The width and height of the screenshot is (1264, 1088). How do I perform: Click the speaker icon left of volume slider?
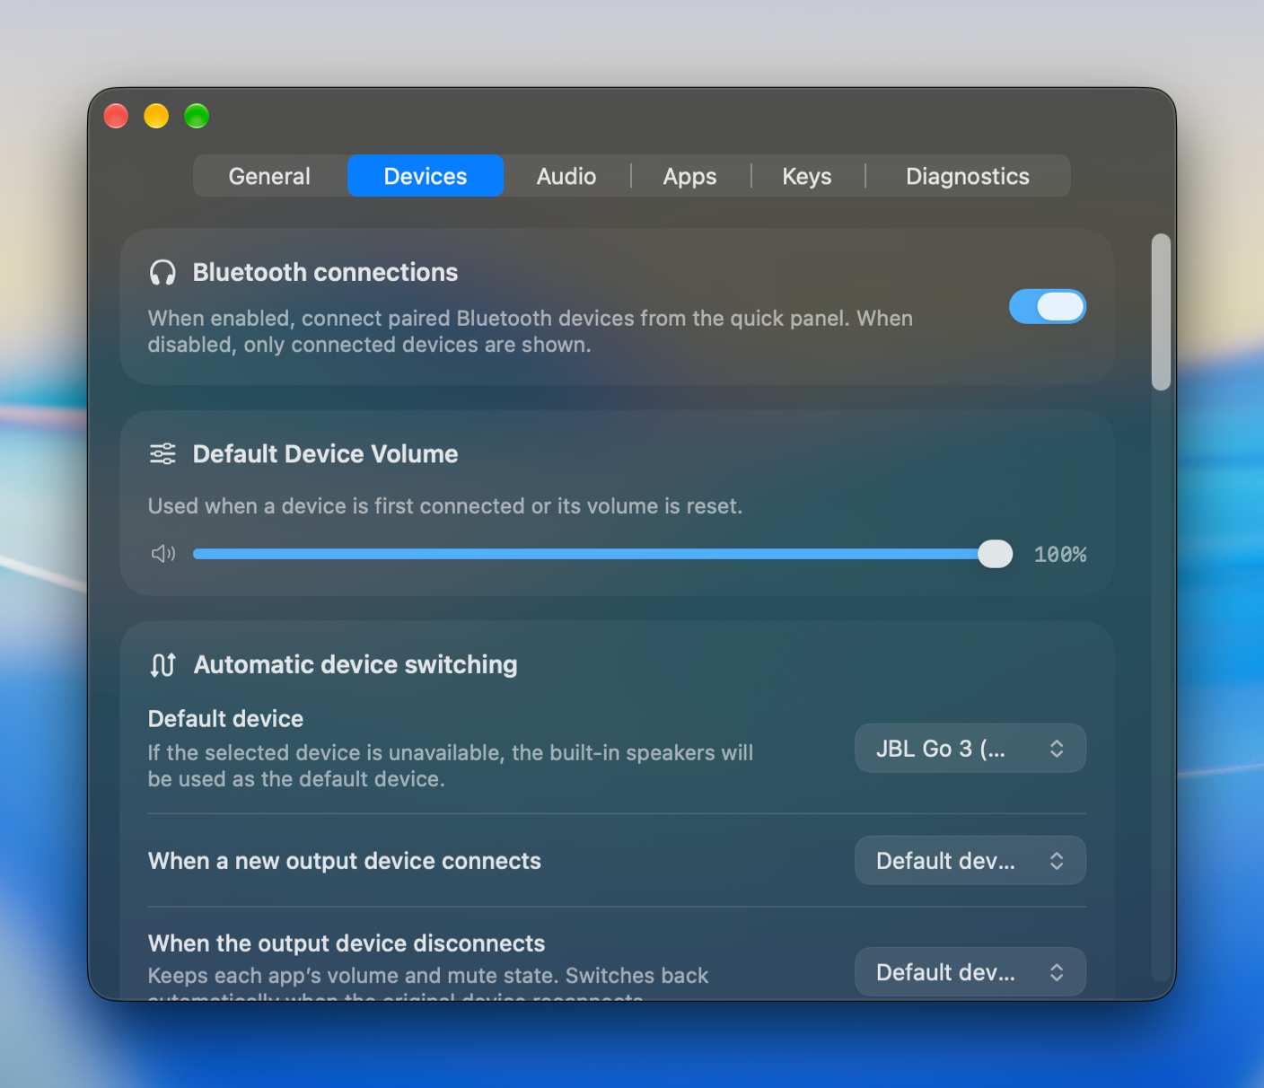point(163,554)
